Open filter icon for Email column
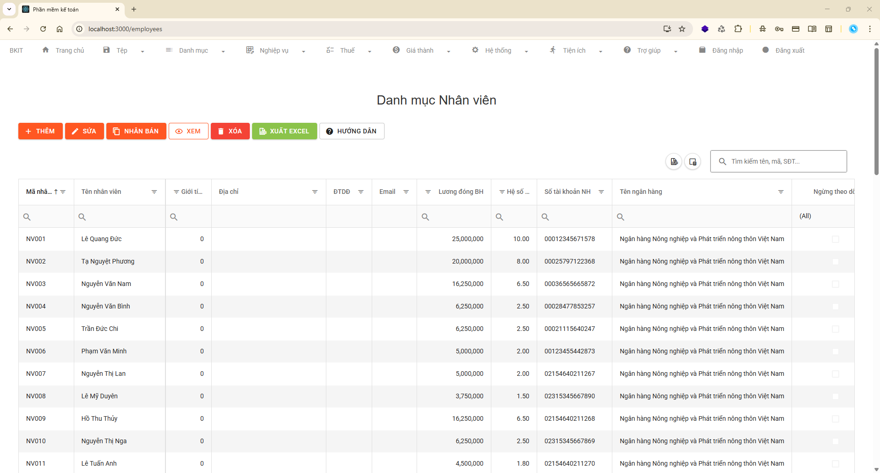The height and width of the screenshot is (473, 880). coord(406,192)
